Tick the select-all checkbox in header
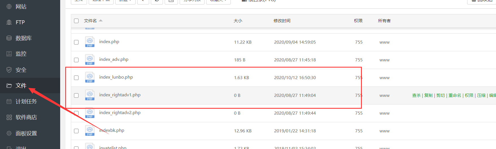 76,21
